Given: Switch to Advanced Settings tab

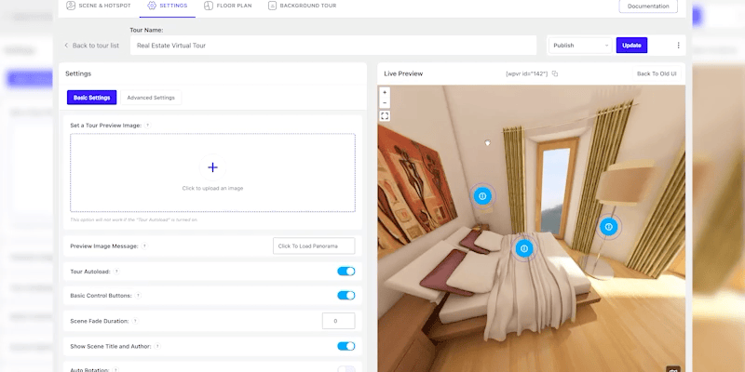Looking at the screenshot, I should tap(151, 98).
